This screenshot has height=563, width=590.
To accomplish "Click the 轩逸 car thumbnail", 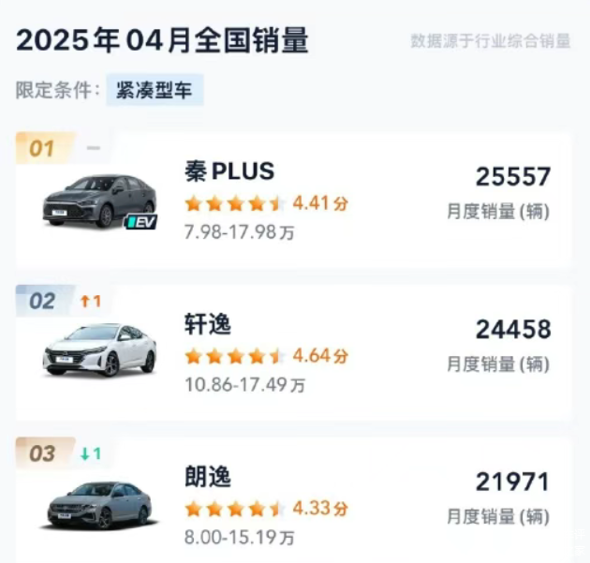I will click(x=99, y=349).
